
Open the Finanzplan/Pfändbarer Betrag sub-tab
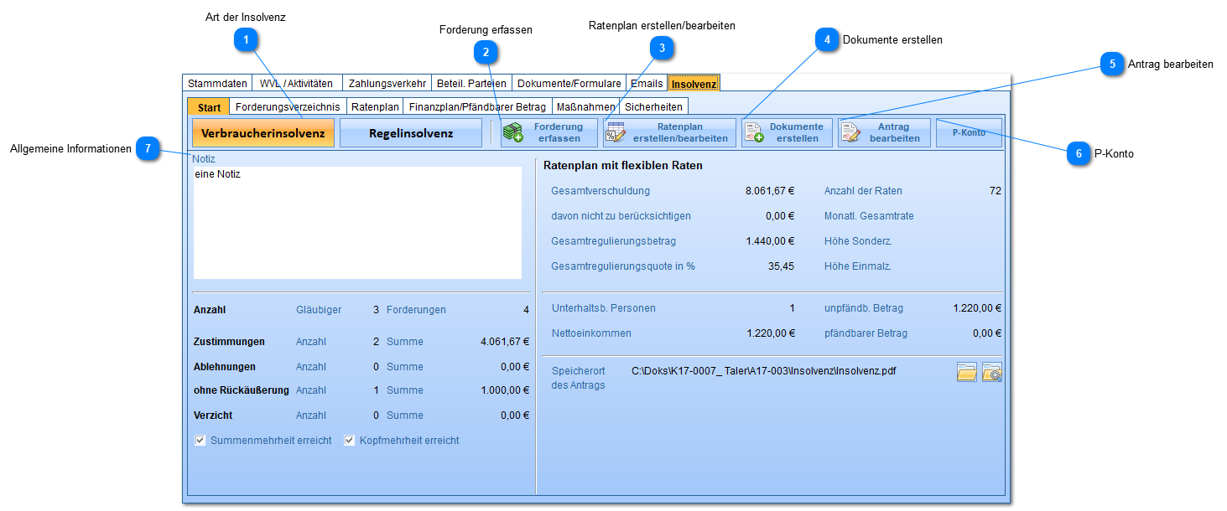[477, 106]
